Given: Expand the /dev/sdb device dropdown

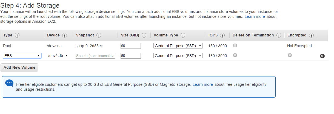Looking at the screenshot, I should [x=58, y=56].
